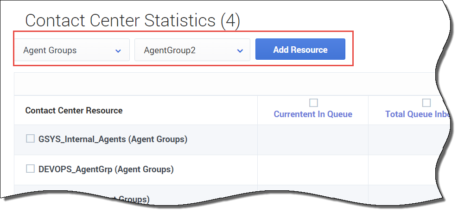This screenshot has height=213, width=458.
Task: Click GSYS_Internal_Agents cell under Currentent In Queue
Action: click(313, 139)
